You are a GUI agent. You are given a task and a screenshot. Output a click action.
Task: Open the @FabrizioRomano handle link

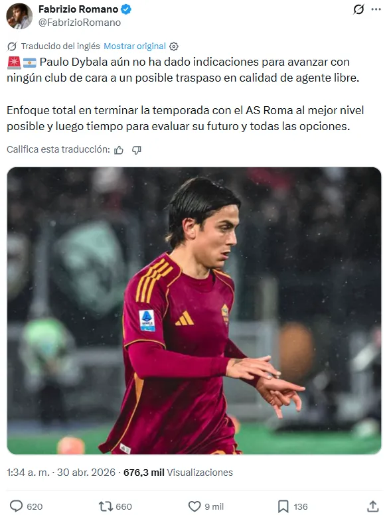(x=80, y=23)
